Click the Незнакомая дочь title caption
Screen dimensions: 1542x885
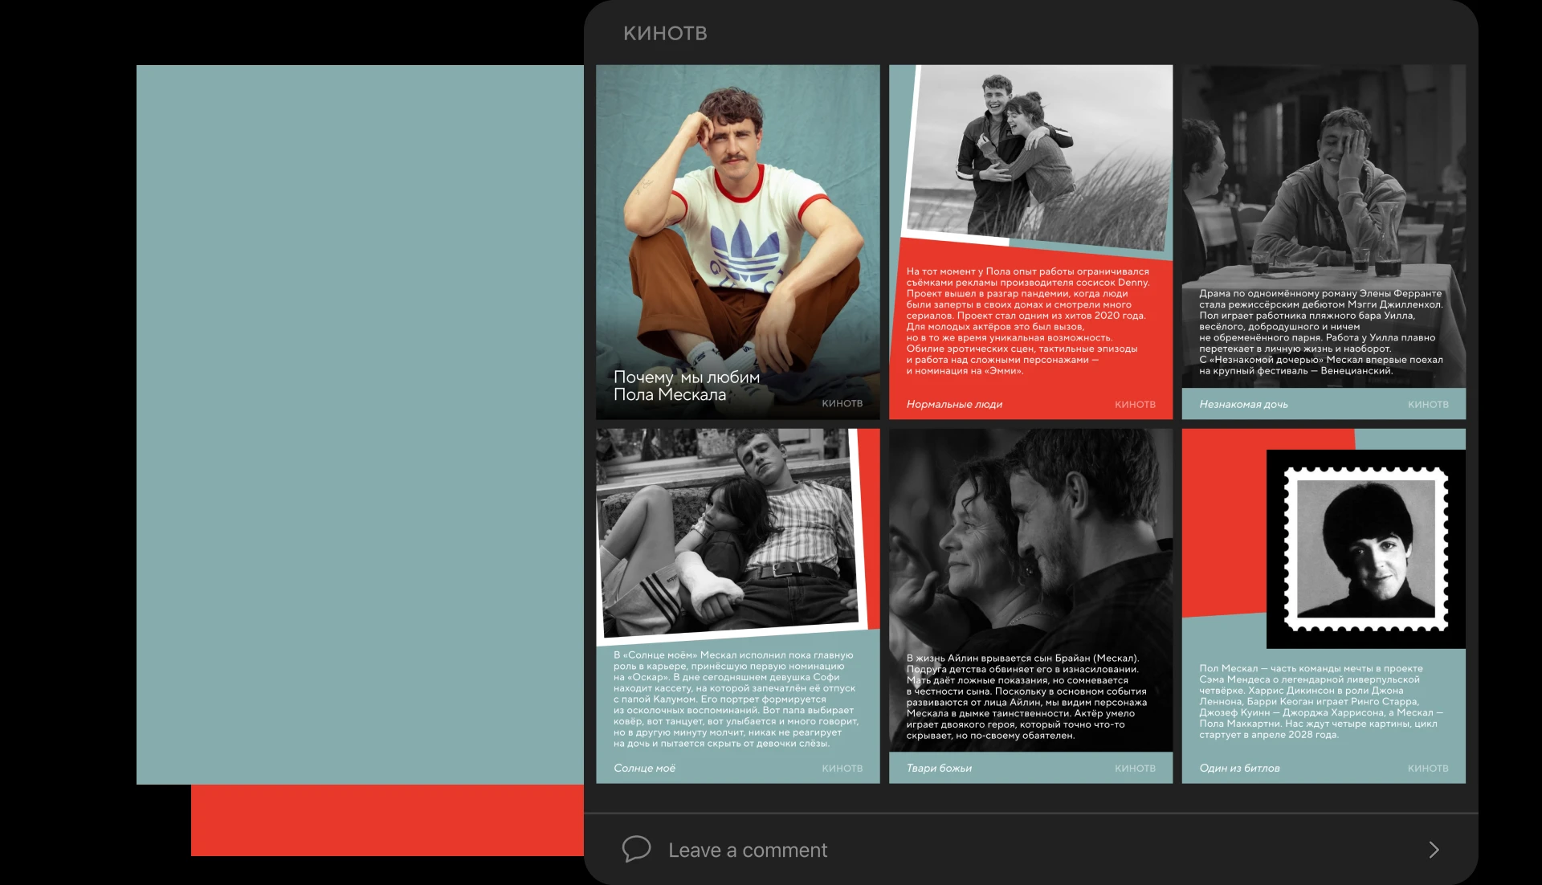1243,404
